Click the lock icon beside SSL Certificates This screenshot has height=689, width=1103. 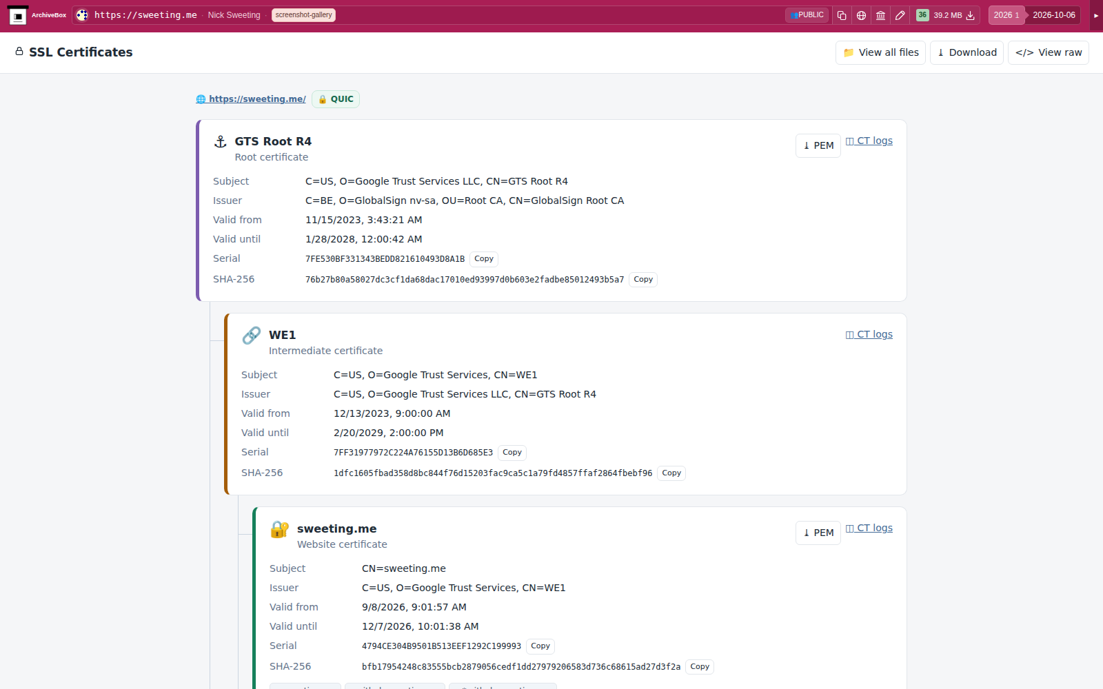19,52
